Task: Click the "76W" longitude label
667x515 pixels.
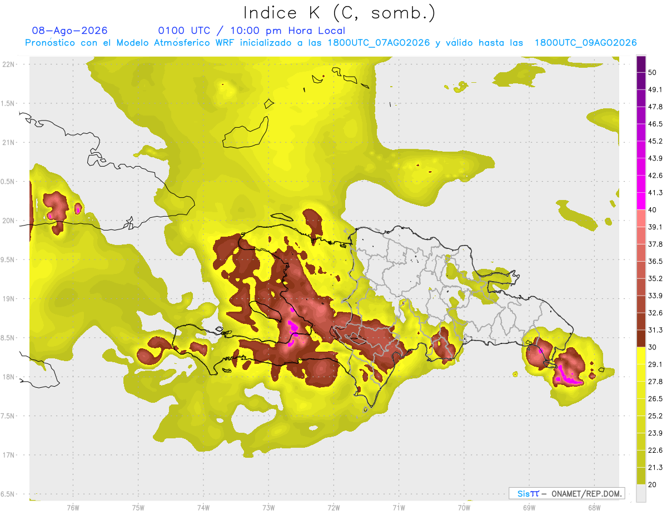Action: (x=73, y=508)
